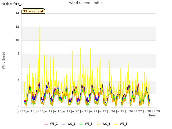Click the y-axis value 14
Image resolution: width=172 pixels, height=129 pixels.
[17, 13]
